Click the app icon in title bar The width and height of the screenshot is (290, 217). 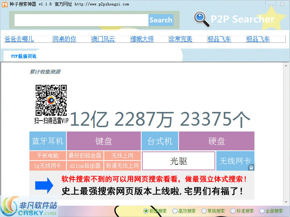coord(5,4)
